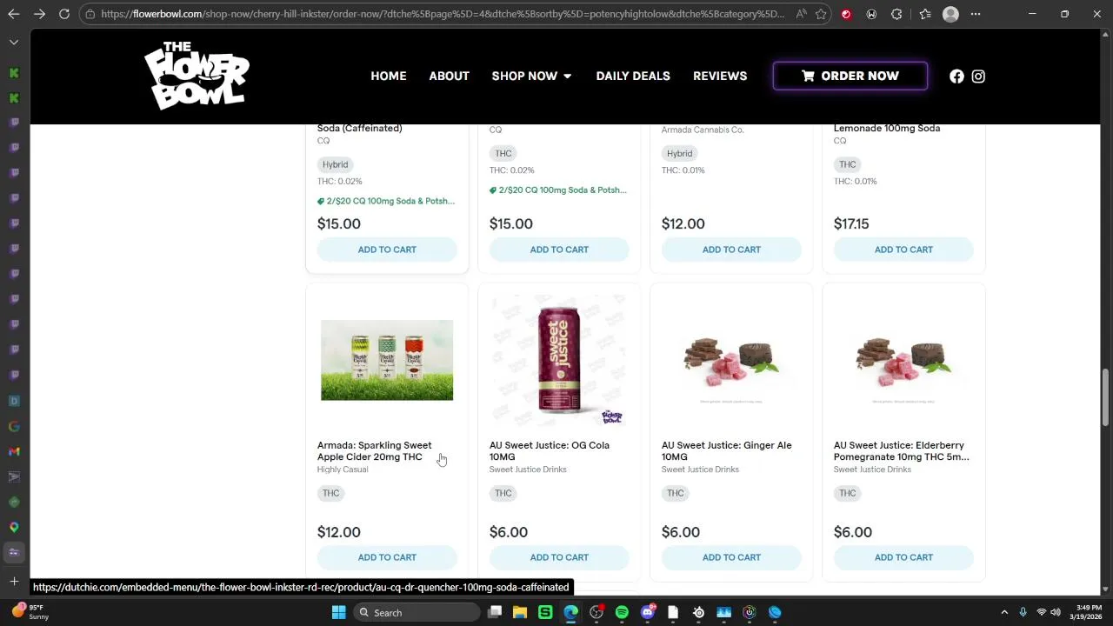Open The Flower Bowl Instagram icon

point(978,77)
